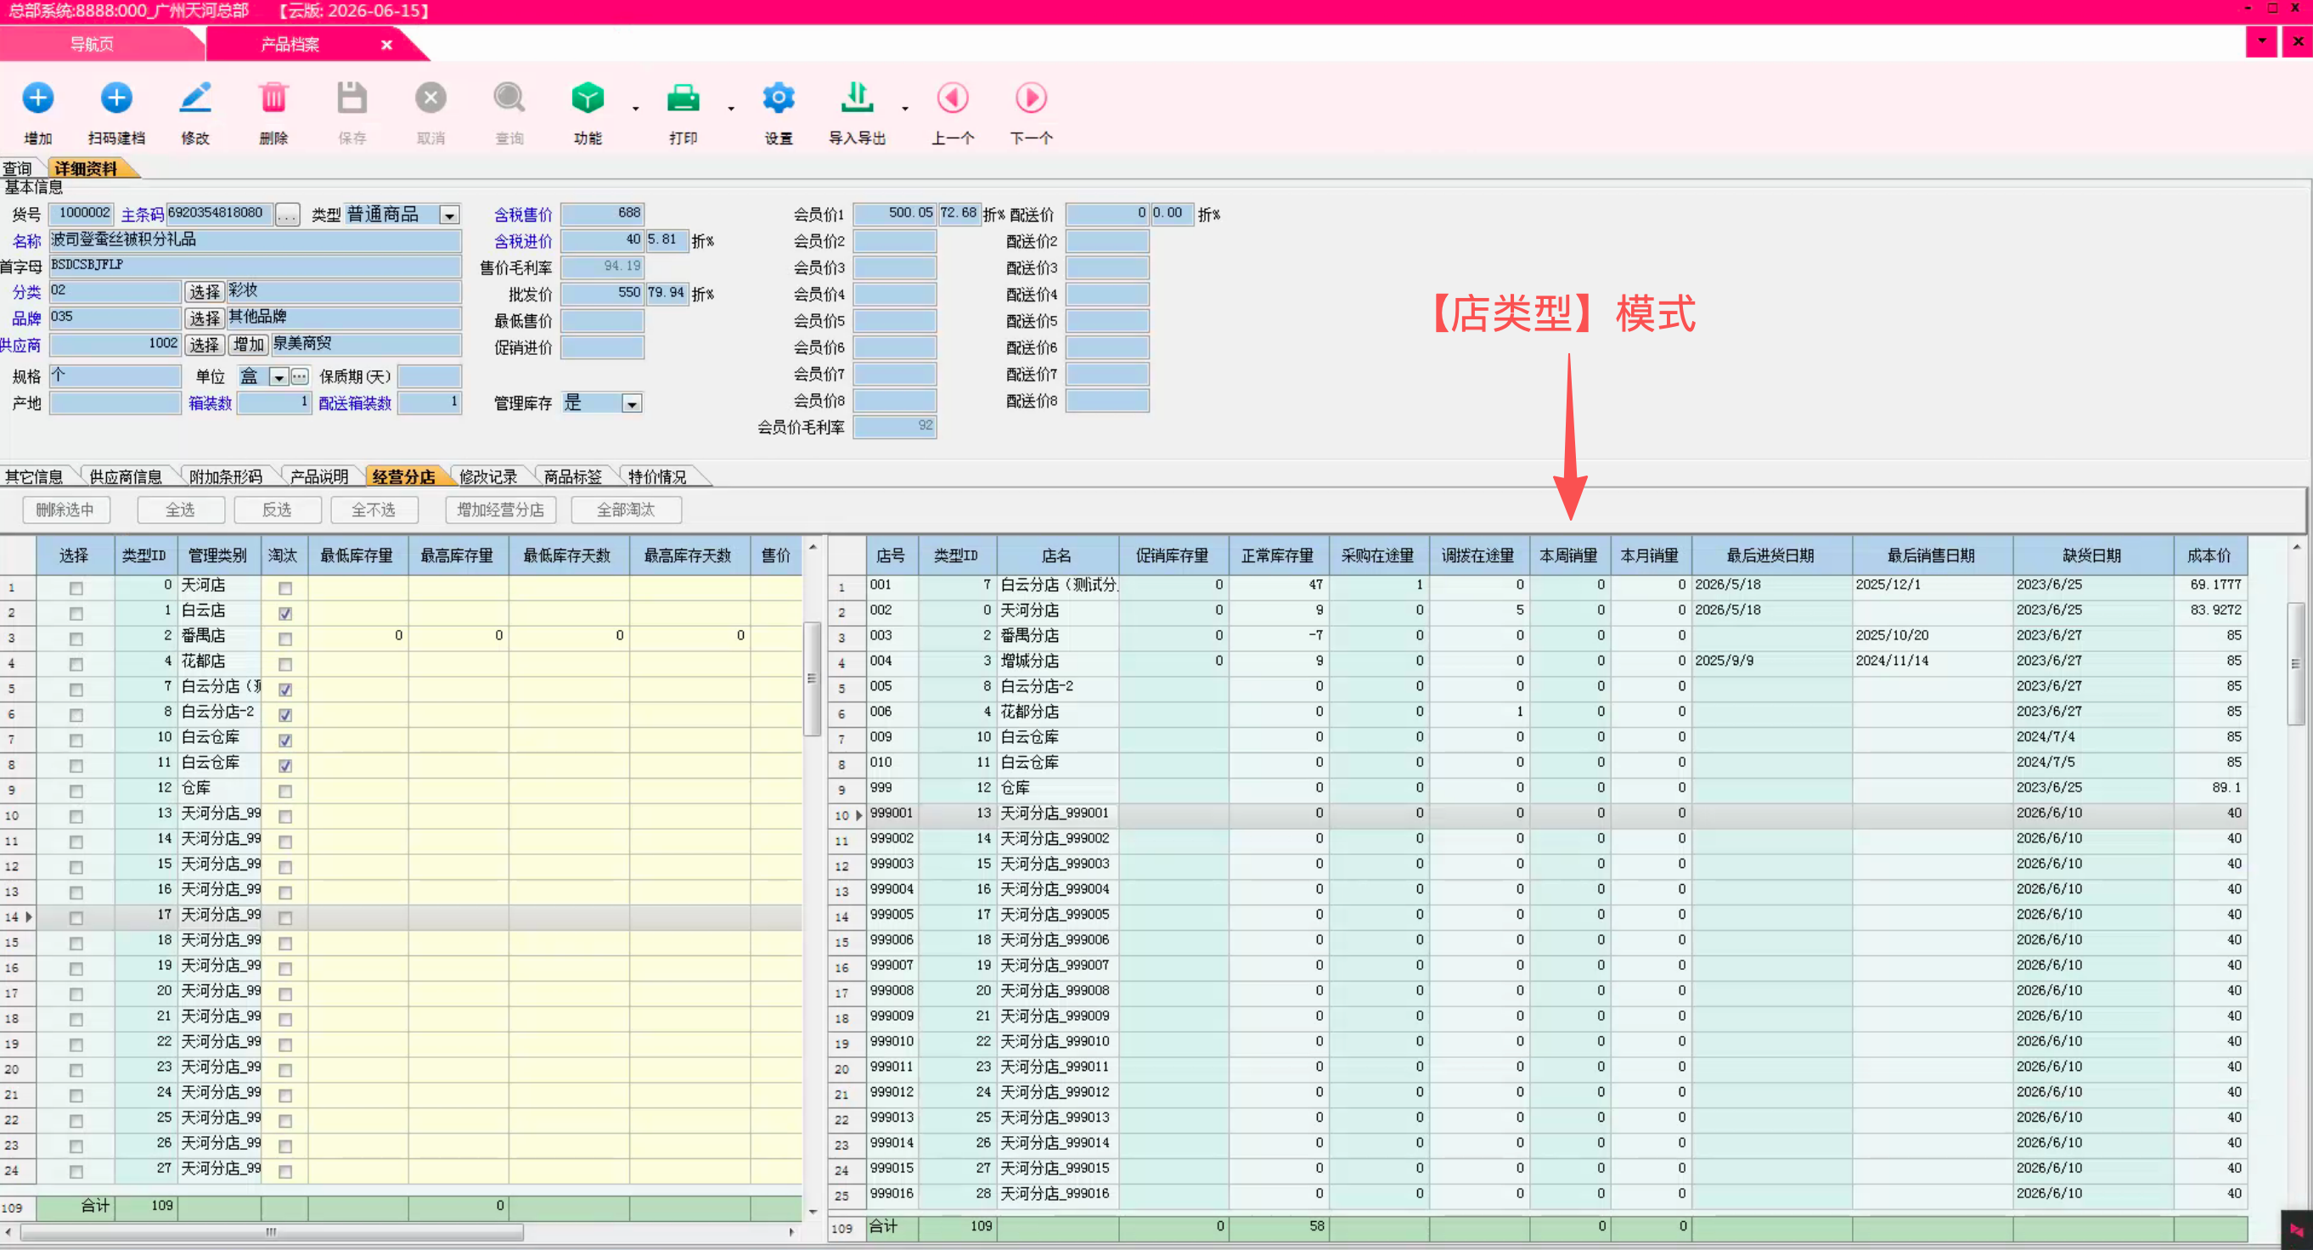The image size is (2313, 1250).
Task: Expand the 打印 dropdown arrow
Action: (x=731, y=109)
